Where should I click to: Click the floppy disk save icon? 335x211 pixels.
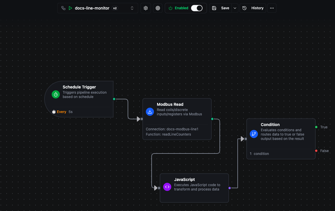[x=214, y=8]
